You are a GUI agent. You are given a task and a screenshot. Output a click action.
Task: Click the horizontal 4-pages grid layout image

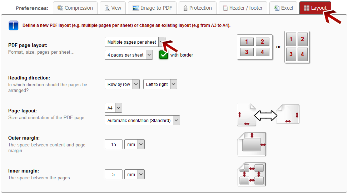(x=255, y=47)
